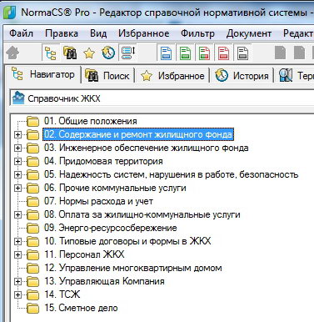Click the folder icon of 04. Придомовая территория
314x322 pixels.
click(x=33, y=161)
